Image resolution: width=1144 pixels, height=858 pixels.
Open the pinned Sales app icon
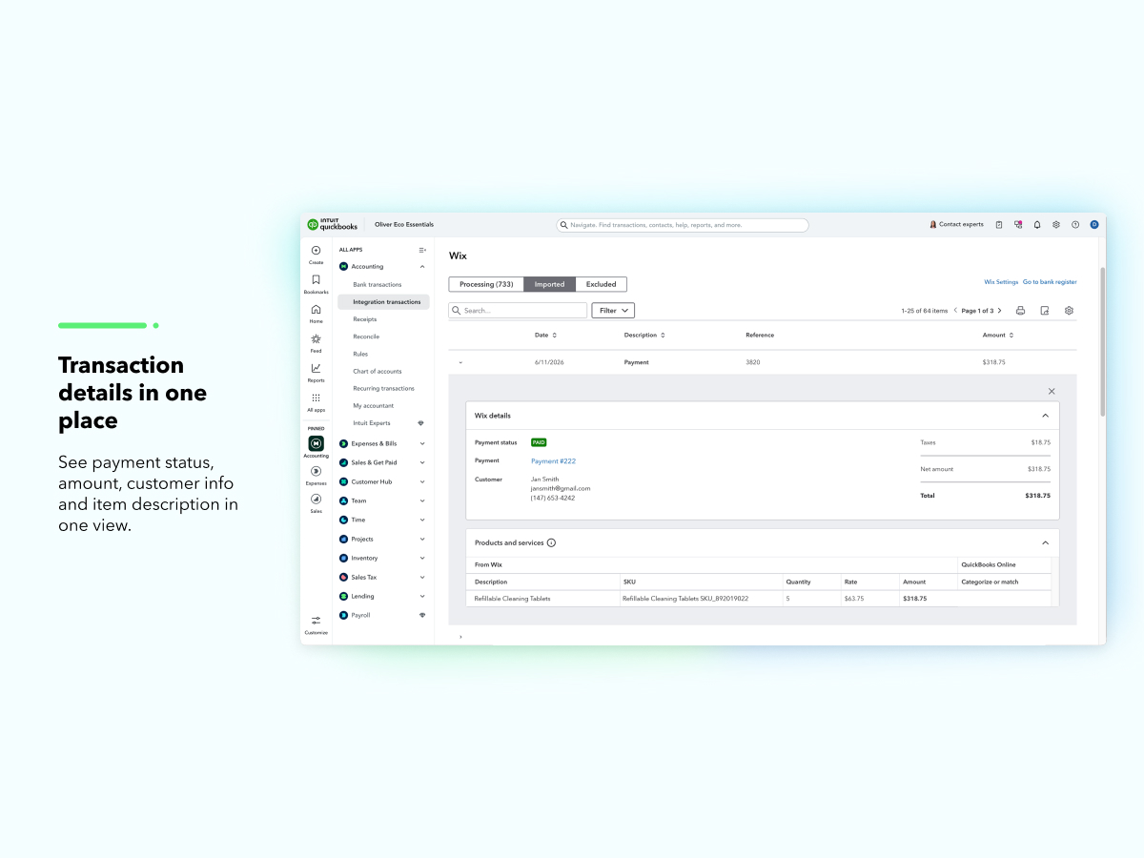click(x=316, y=499)
